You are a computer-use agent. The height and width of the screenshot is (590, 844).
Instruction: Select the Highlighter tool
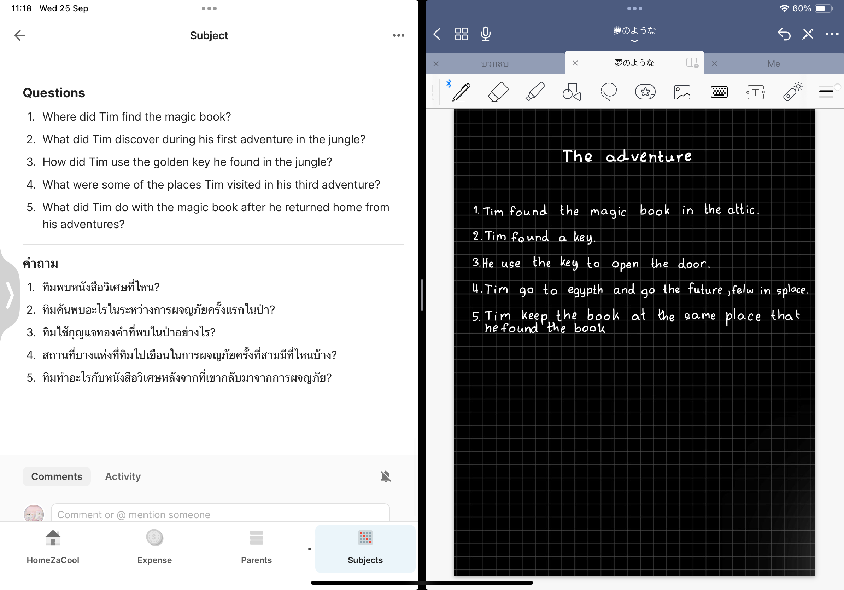[535, 92]
